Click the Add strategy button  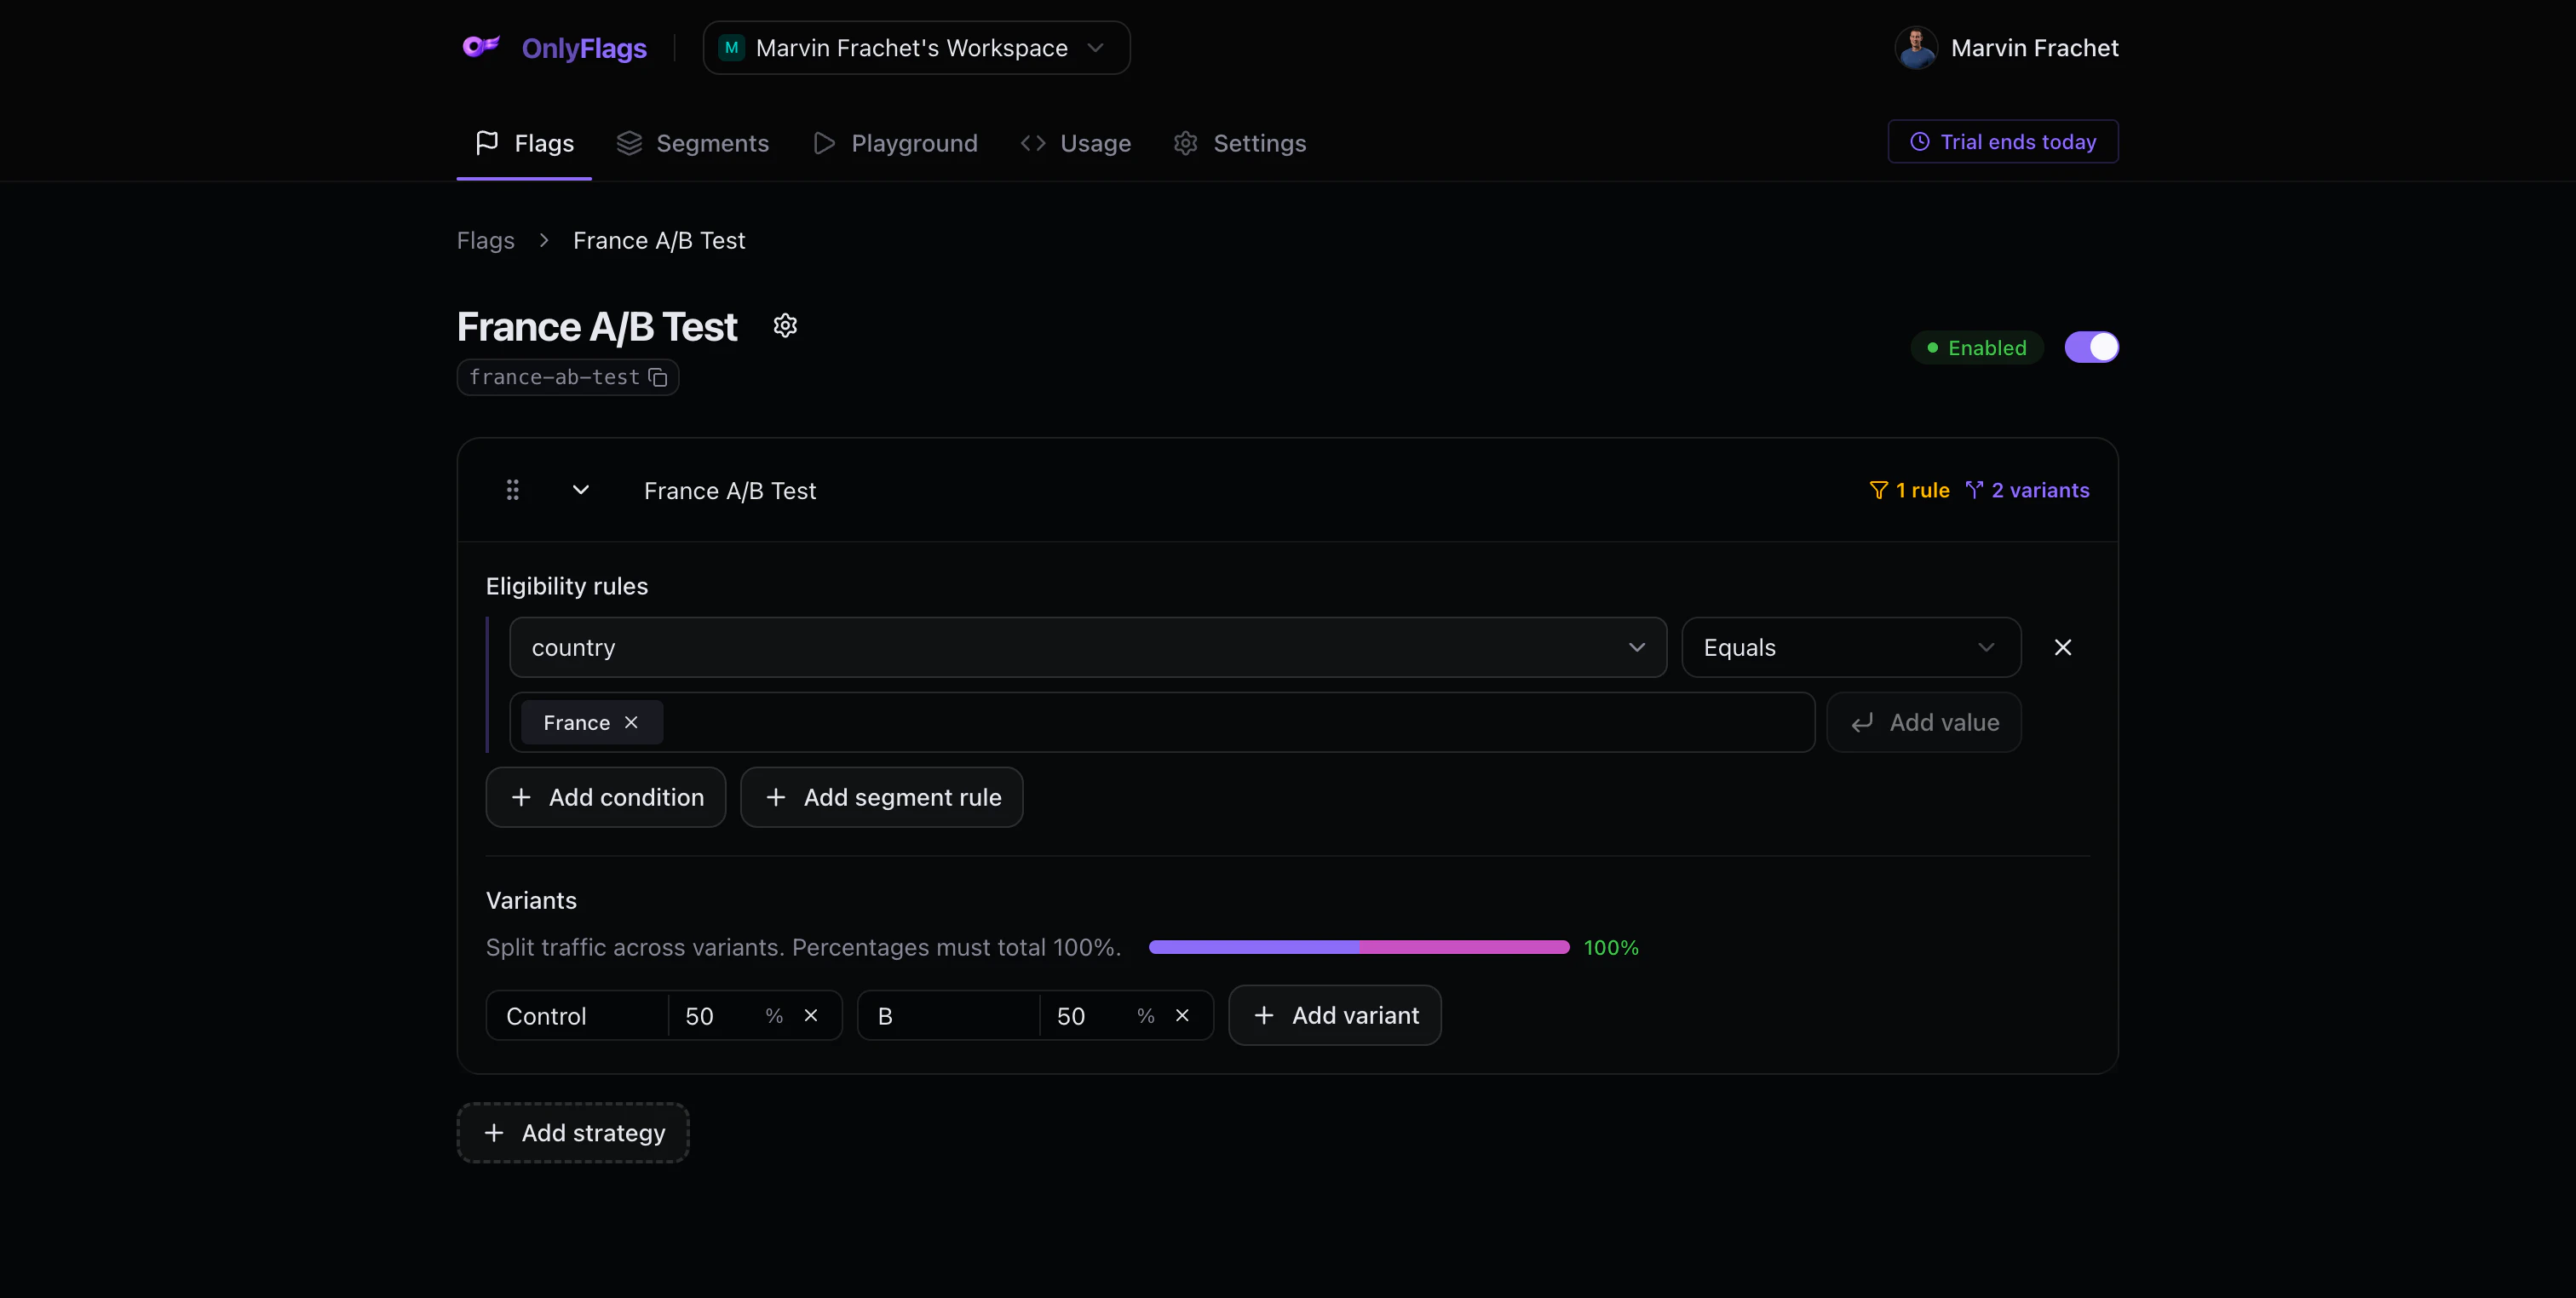click(573, 1132)
